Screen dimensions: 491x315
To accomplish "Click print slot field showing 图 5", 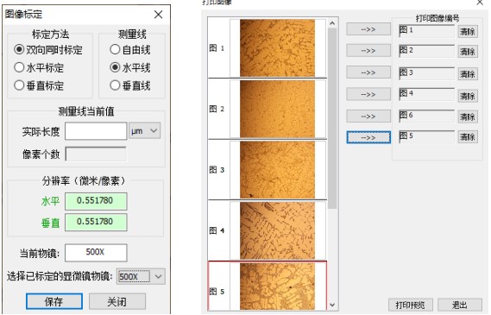I will 427,136.
